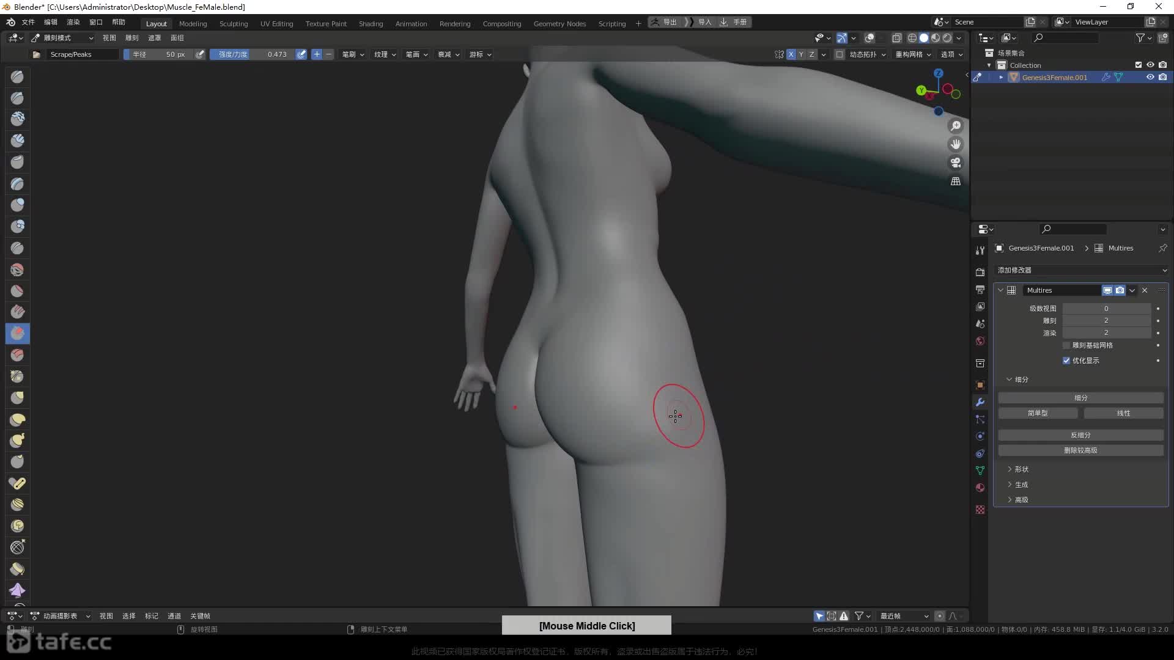Screen dimensions: 1174x660
Task: Switch to solid viewport shading mode
Action: [924, 38]
